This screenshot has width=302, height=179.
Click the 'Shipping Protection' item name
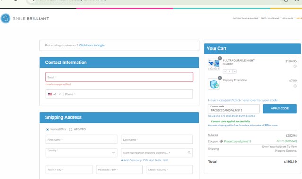[x=234, y=80]
